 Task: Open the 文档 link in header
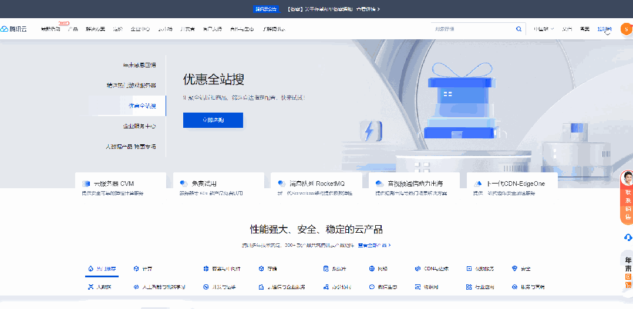[x=567, y=29]
